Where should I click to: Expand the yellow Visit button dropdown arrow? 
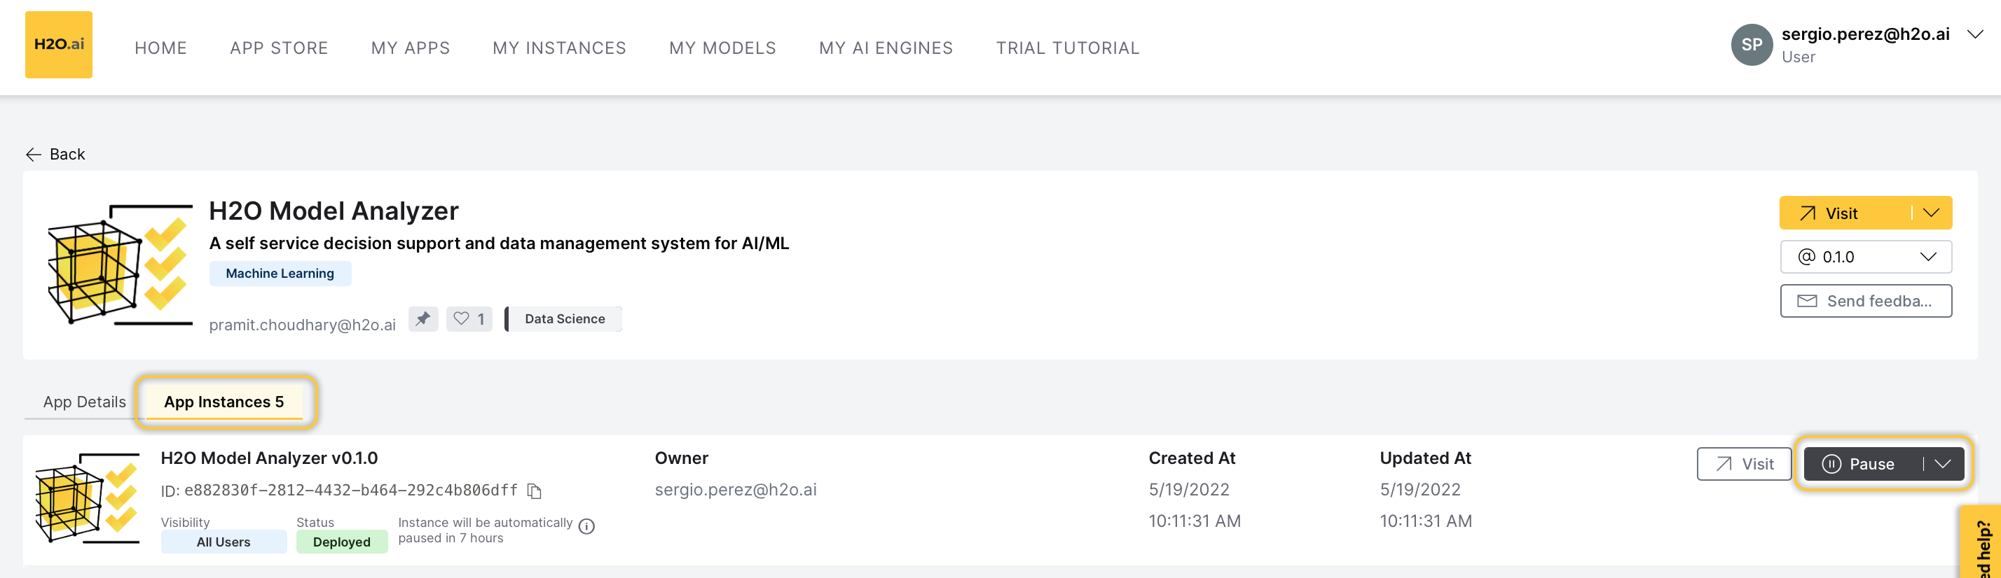click(x=1932, y=213)
